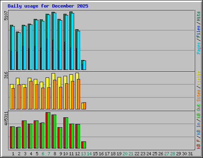The height and width of the screenshot is (158, 203).
Task: Click day 13 cyan files bar in top chart
Action: (x=84, y=65)
